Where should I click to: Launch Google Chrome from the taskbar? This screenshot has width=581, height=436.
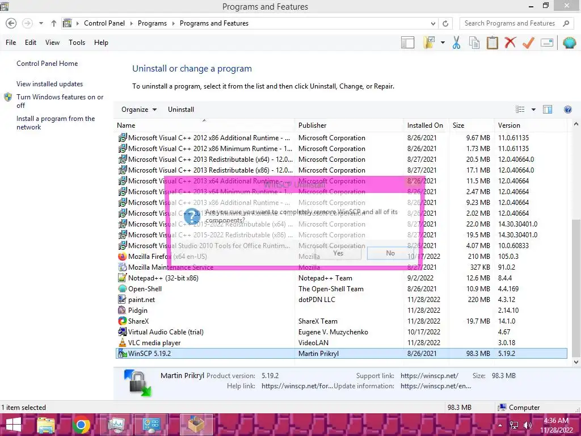[81, 425]
